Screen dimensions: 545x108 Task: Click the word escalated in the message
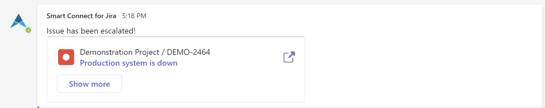(x=118, y=31)
